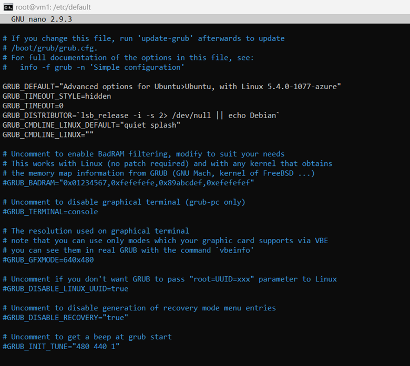The height and width of the screenshot is (366, 410).
Task: Place cursor on GRUB_TIMEOUT_STYLE=hidden line
Action: coord(57,96)
